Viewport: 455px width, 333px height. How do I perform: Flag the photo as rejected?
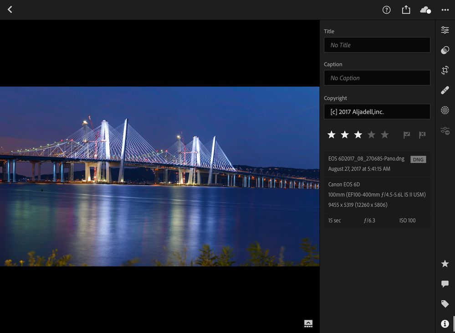click(422, 135)
